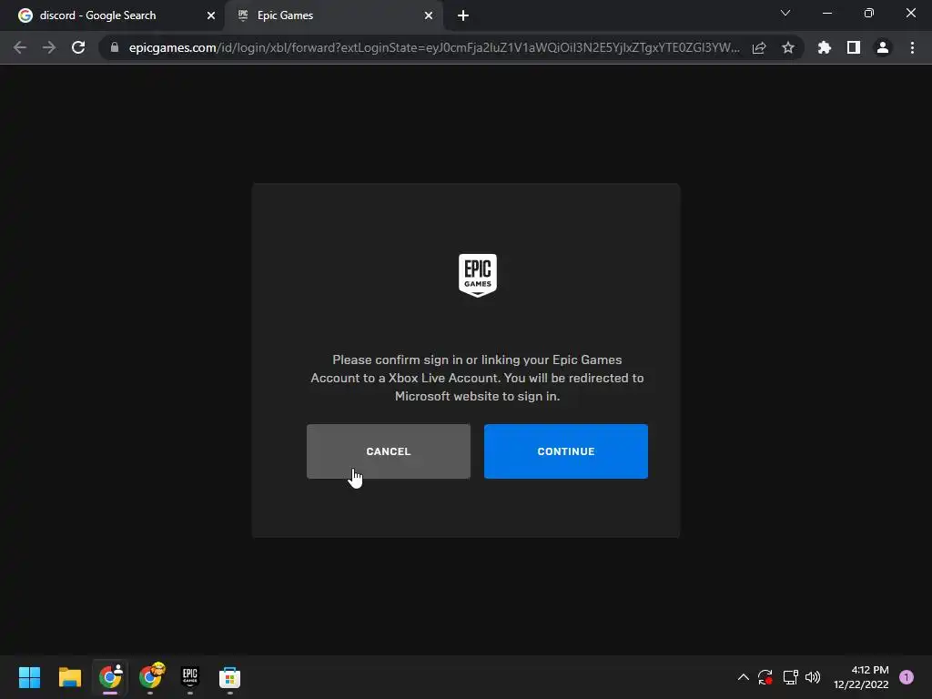Open the Chrome side panel
Screen dimensions: 932x699
pyautogui.click(x=854, y=47)
